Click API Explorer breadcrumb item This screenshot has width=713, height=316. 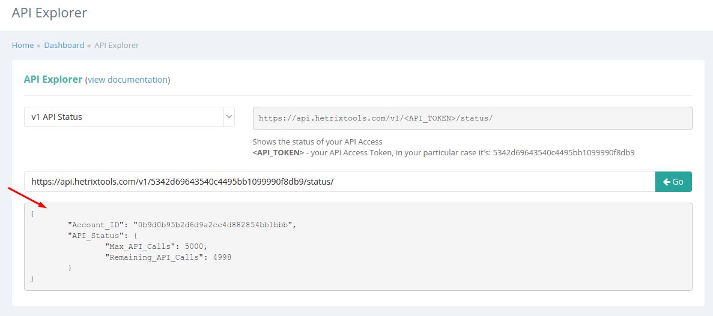tap(117, 46)
